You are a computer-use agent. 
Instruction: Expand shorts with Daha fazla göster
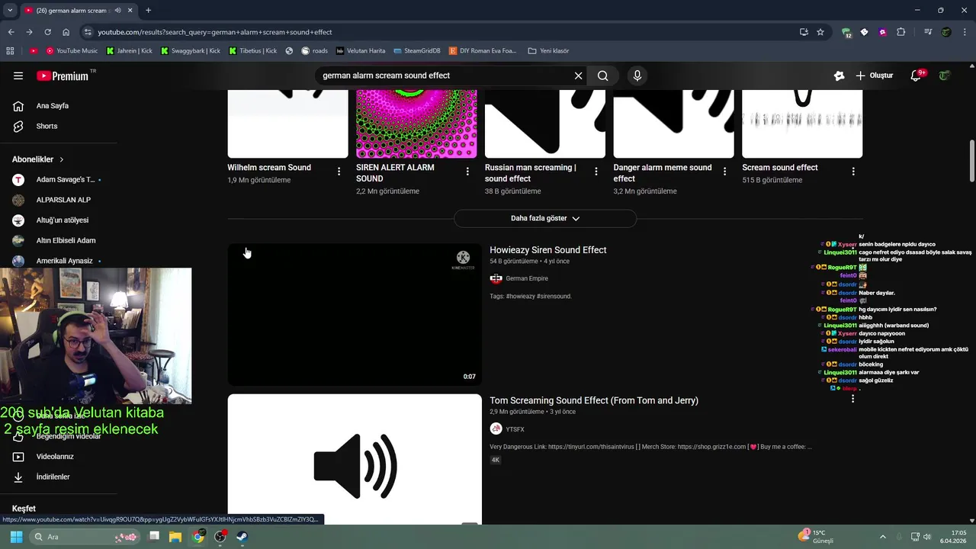tap(545, 218)
